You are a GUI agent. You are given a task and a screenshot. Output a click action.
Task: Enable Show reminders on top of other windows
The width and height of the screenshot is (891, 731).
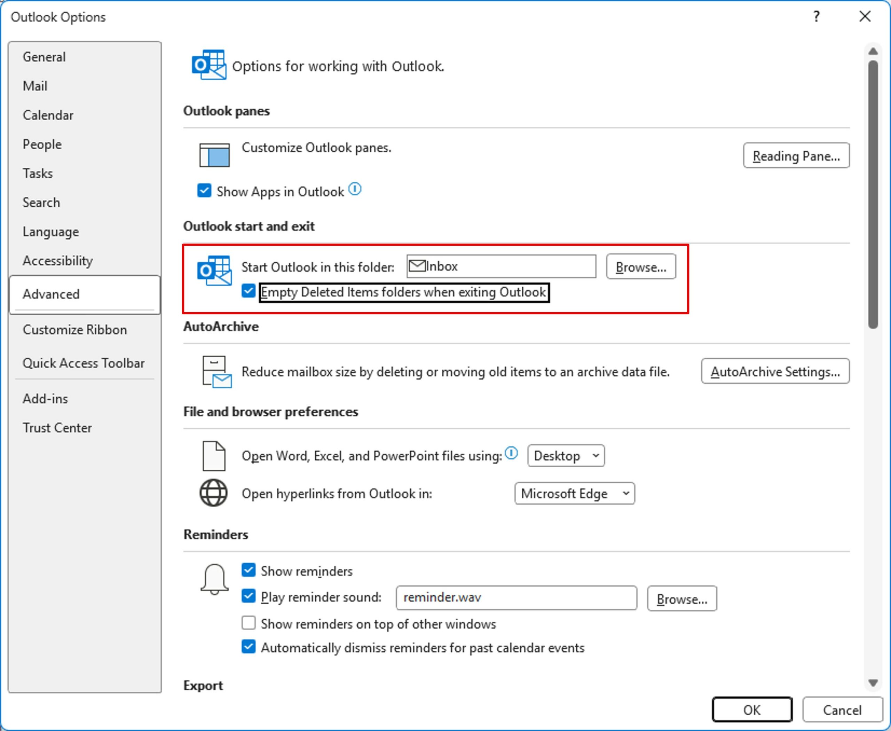[249, 623]
